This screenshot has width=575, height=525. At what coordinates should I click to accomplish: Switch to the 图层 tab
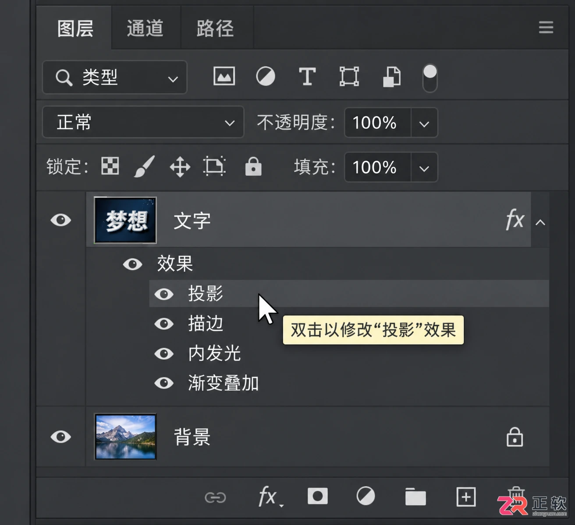(75, 28)
